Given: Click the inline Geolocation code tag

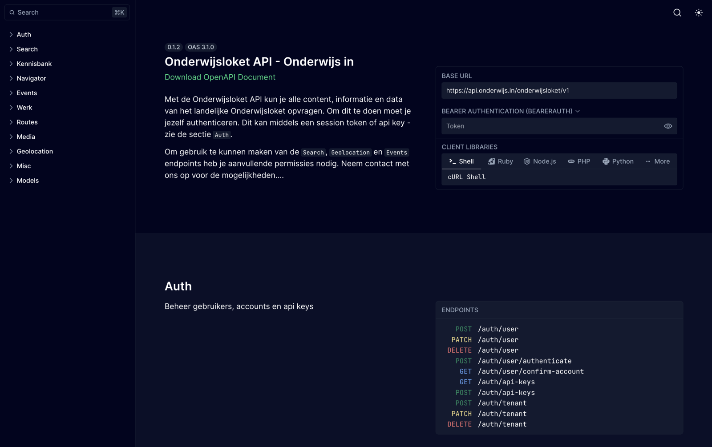Looking at the screenshot, I should click(350, 153).
